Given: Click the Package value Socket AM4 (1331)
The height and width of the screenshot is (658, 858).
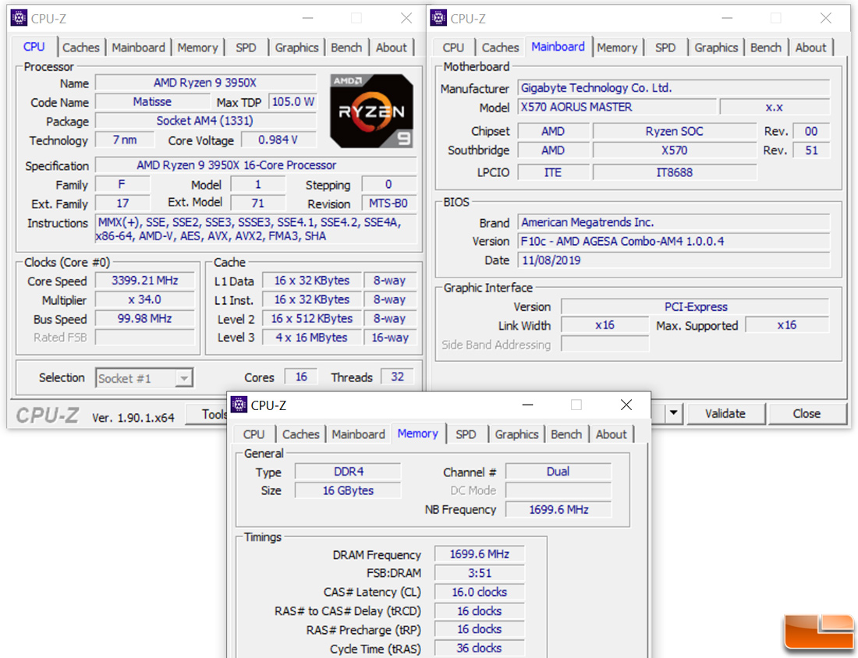Looking at the screenshot, I should click(x=206, y=121).
